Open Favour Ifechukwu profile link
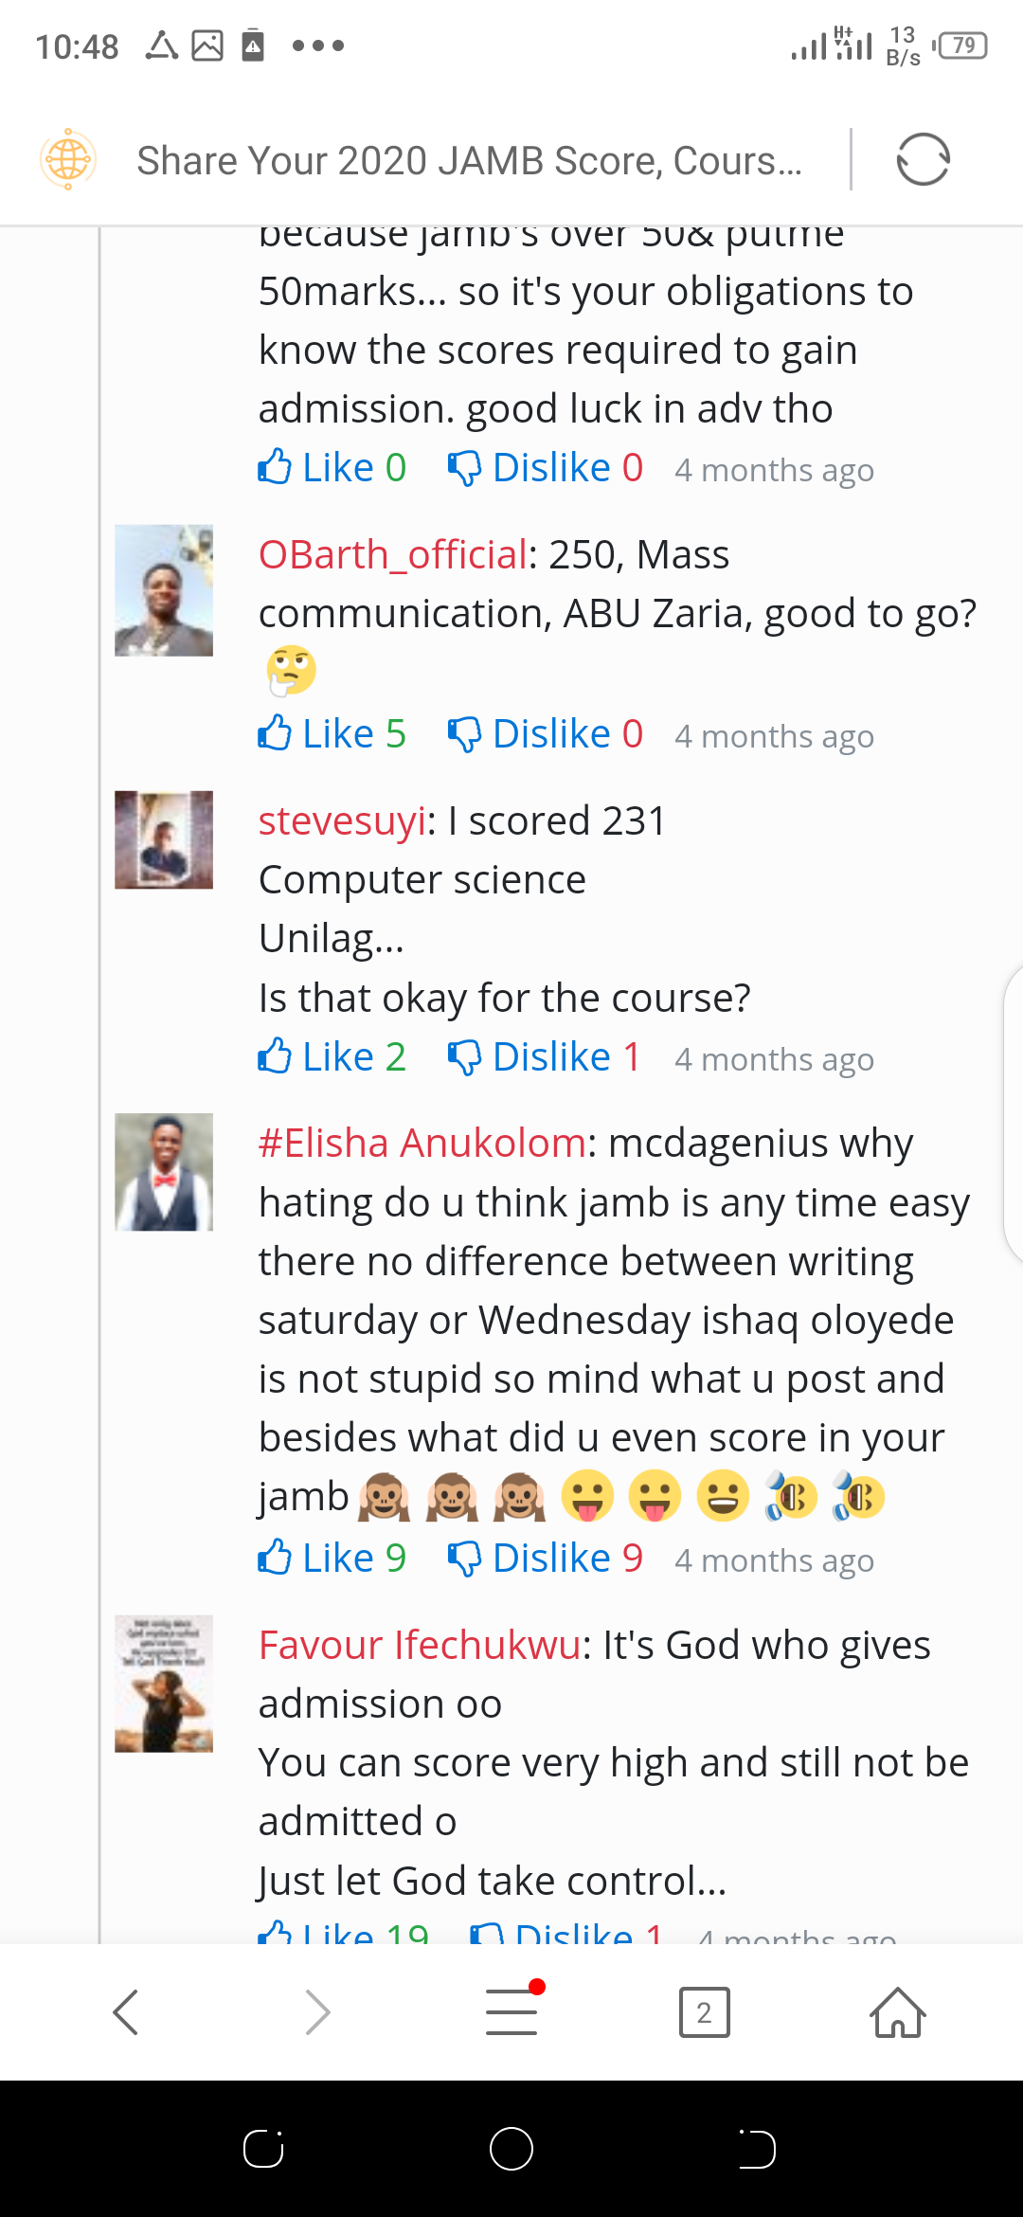Screen dimensions: 1023x2217 [419, 1646]
